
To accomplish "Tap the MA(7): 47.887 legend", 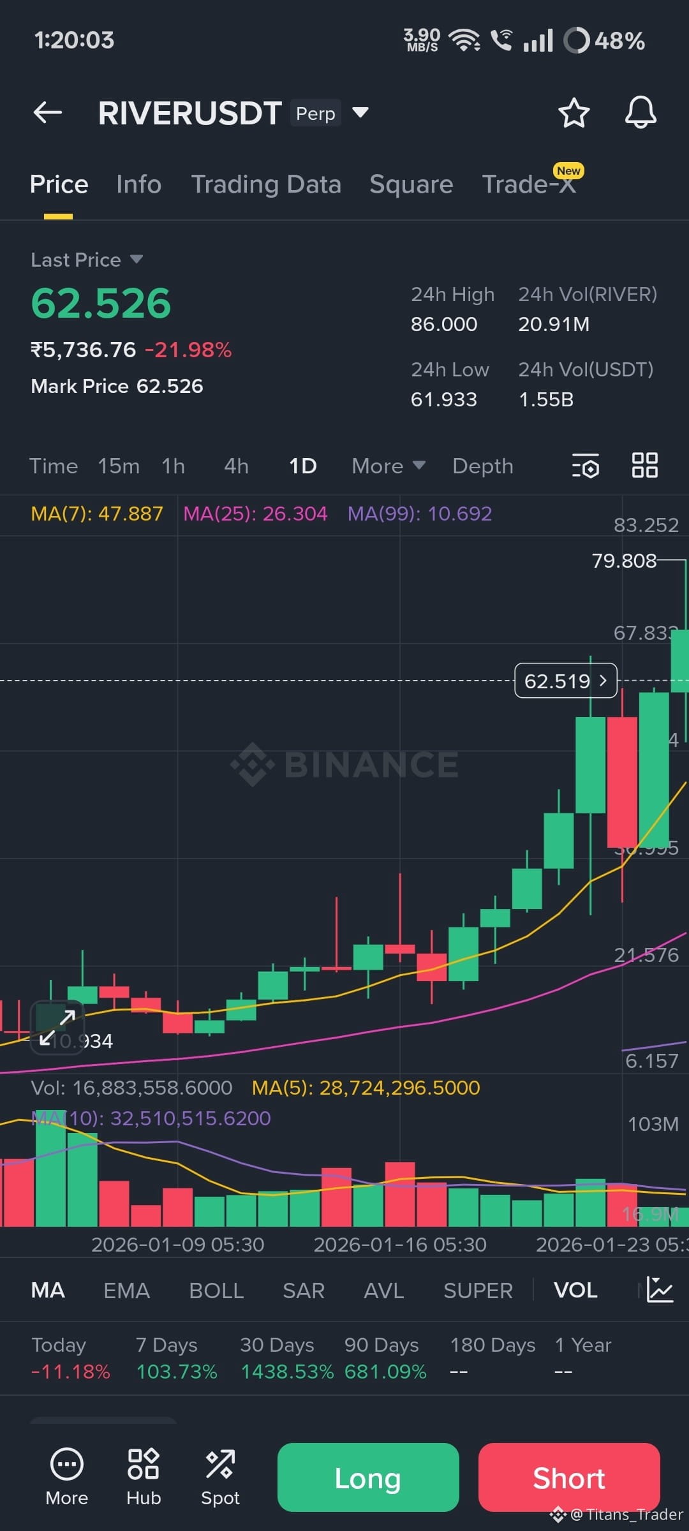I will tap(97, 514).
